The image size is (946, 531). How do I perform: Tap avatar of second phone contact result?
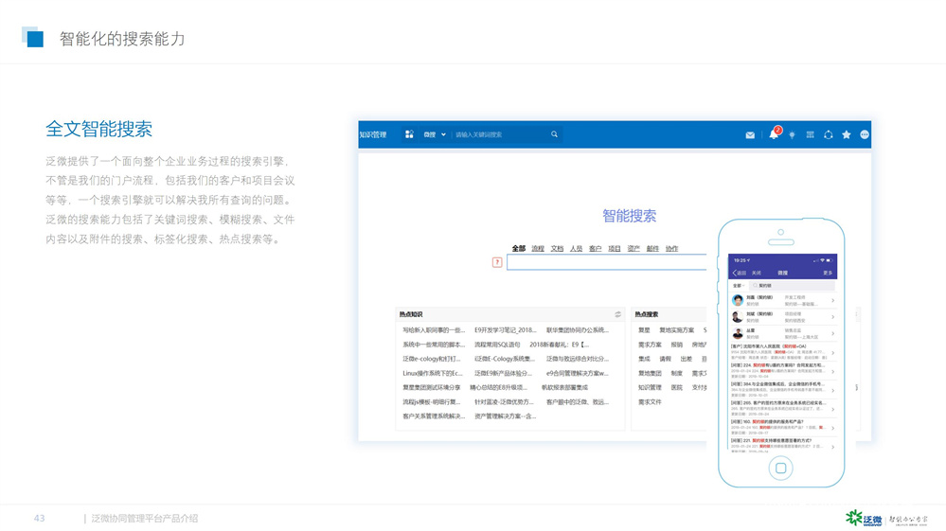pos(738,316)
